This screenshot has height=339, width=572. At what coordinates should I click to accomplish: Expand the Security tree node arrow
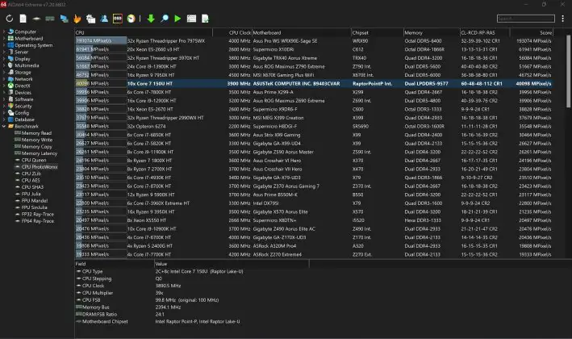4,106
